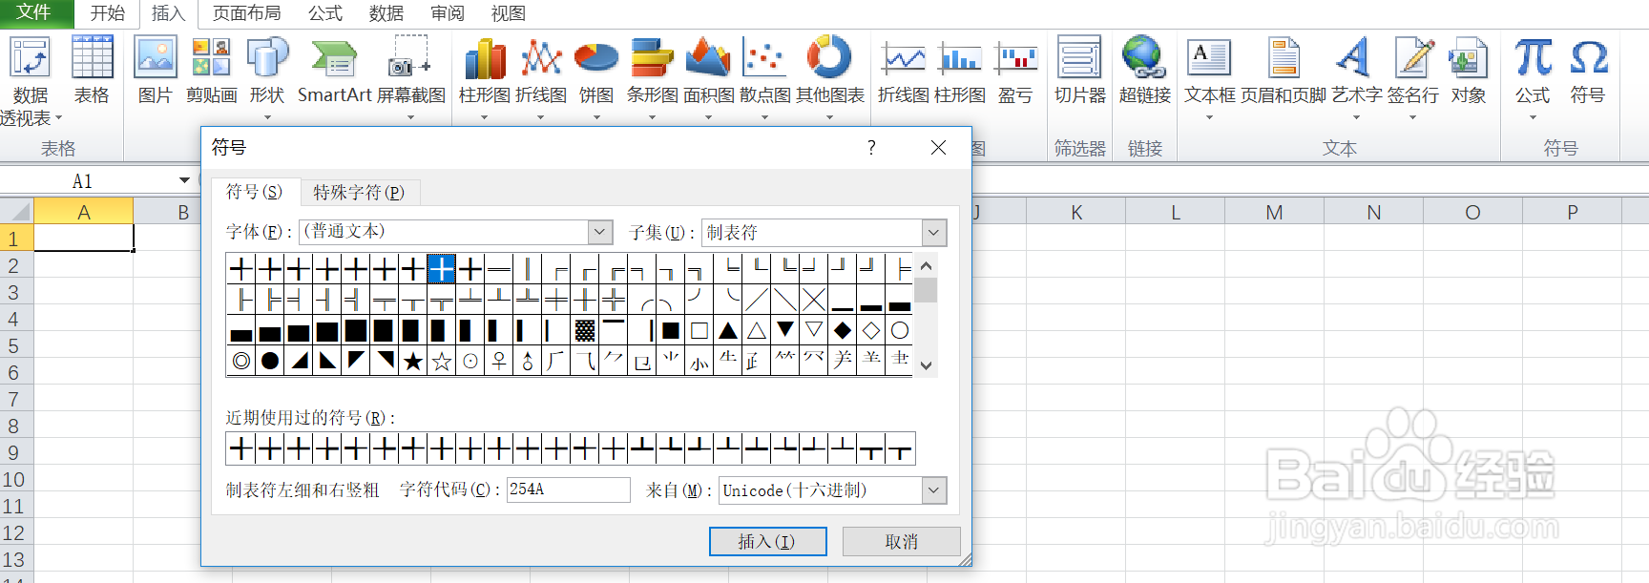The height and width of the screenshot is (583, 1649).
Task: Insert a 面积图 area chart
Action: pyautogui.click(x=708, y=77)
